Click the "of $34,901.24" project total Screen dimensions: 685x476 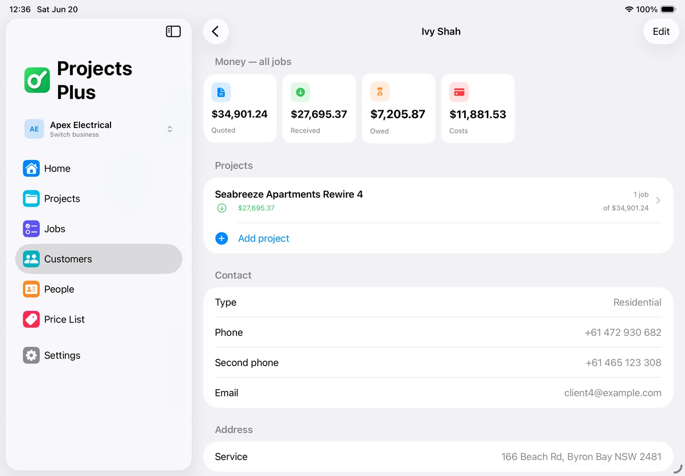(626, 208)
